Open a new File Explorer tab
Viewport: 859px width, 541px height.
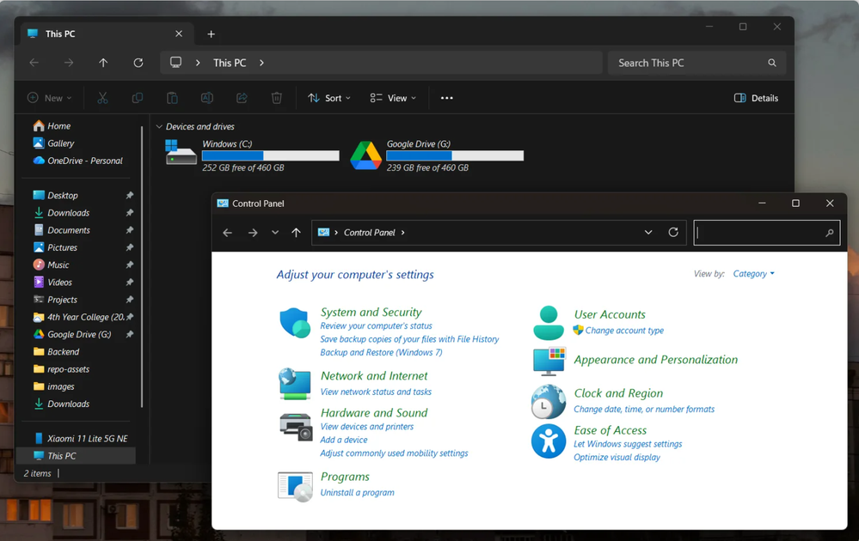coord(211,33)
